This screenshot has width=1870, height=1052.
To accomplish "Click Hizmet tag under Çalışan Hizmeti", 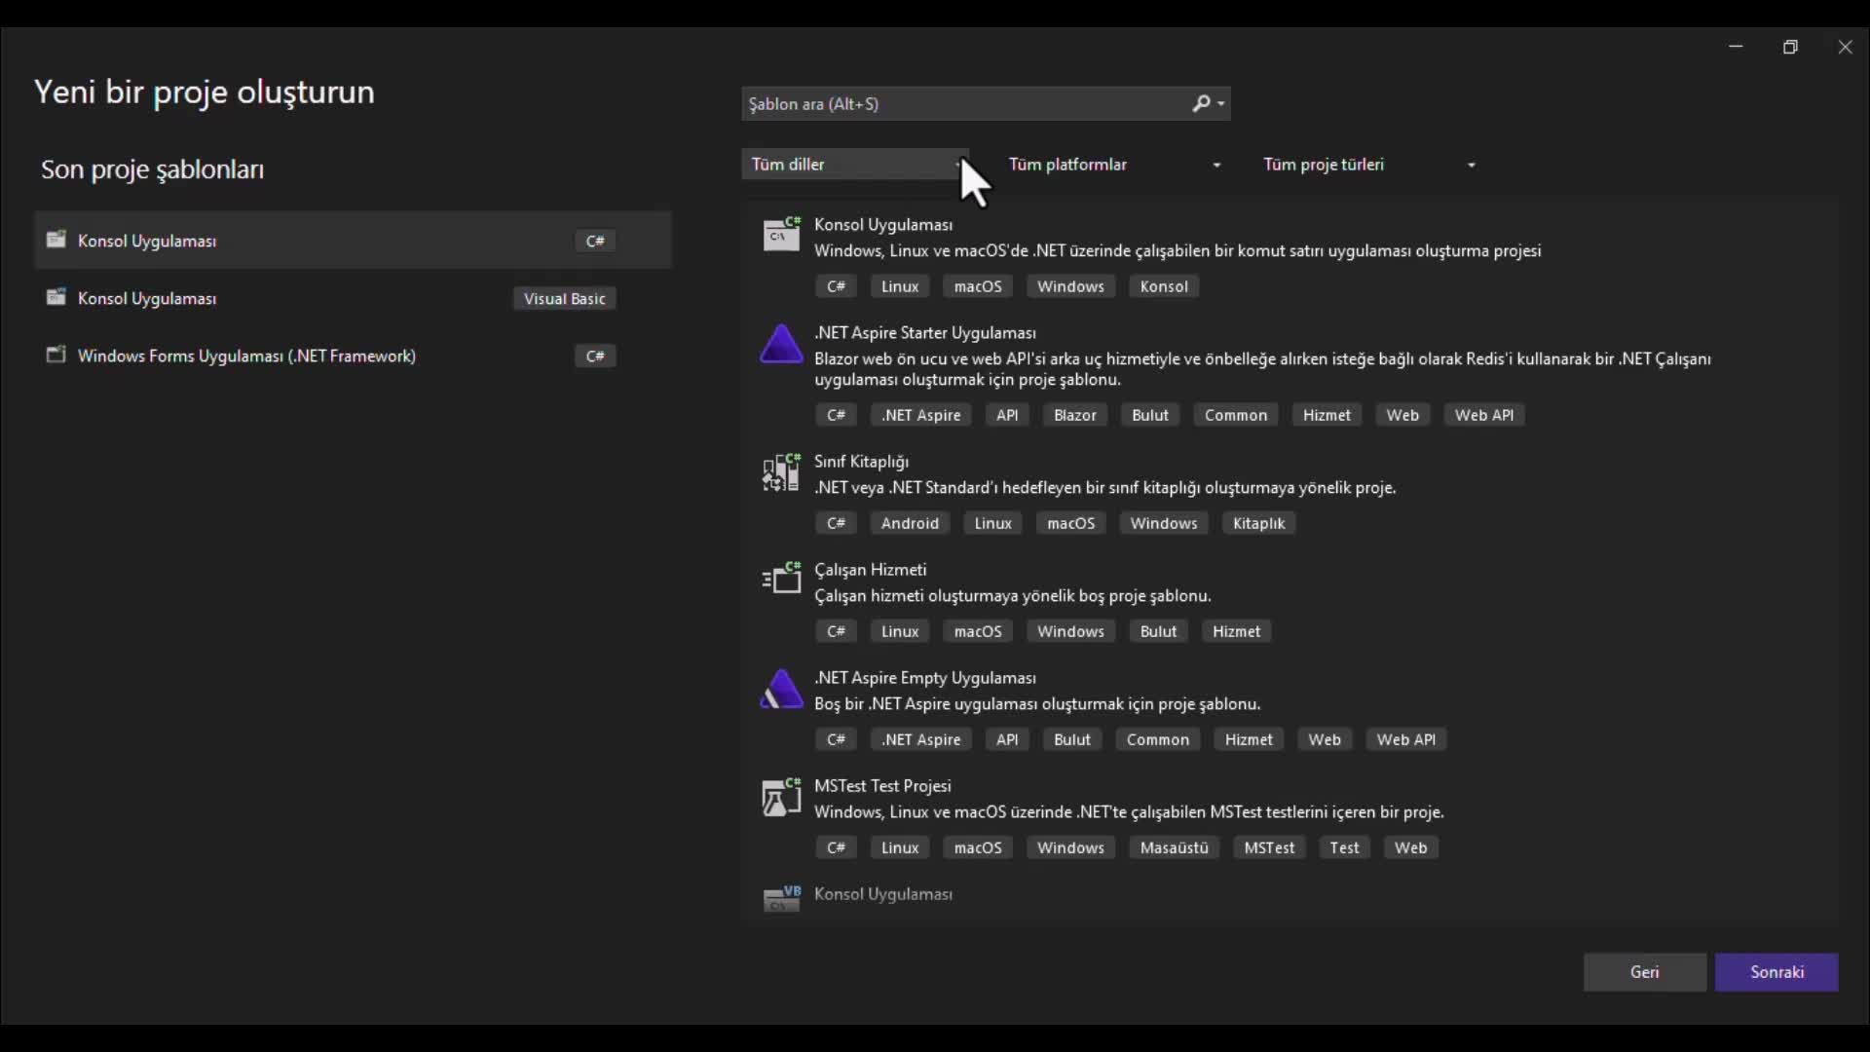I will tap(1237, 631).
